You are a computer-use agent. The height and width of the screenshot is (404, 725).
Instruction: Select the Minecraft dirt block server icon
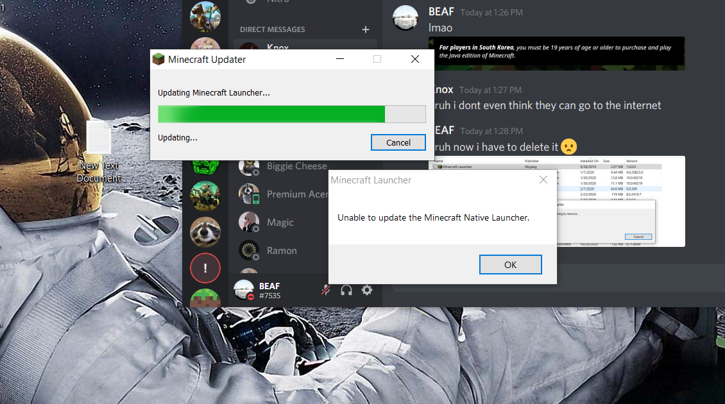click(x=205, y=298)
